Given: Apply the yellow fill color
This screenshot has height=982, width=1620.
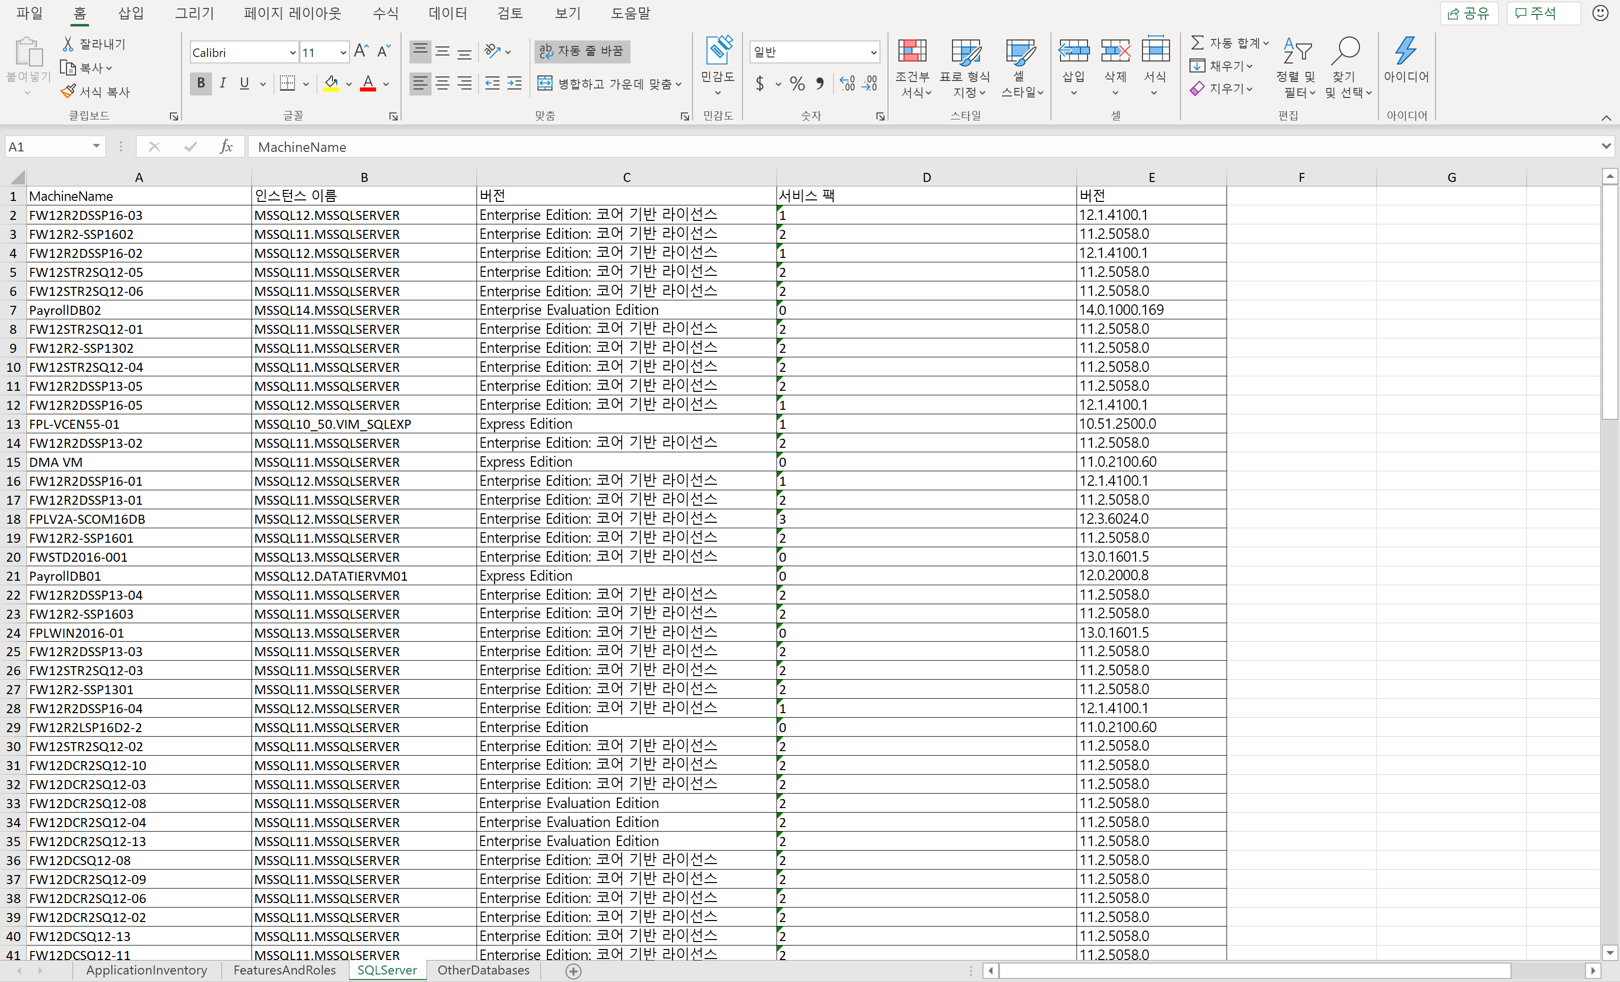Looking at the screenshot, I should pos(331,83).
